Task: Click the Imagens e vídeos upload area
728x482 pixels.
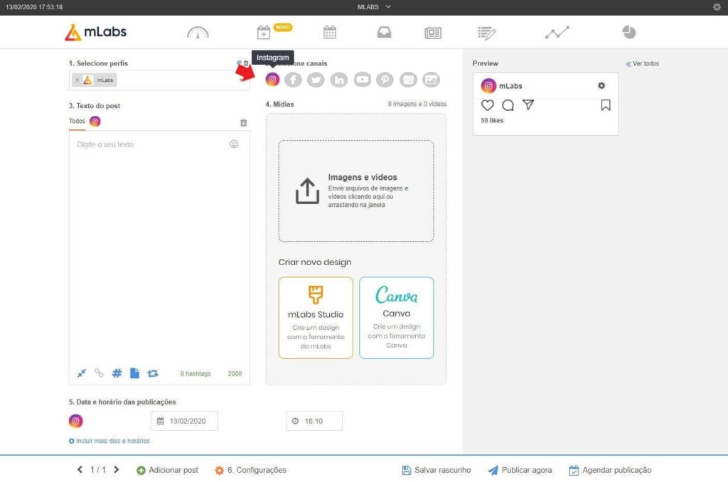Action: point(356,191)
